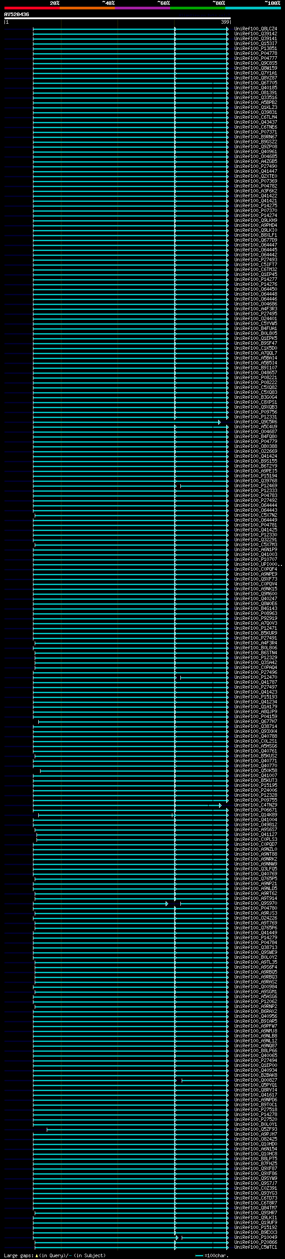
Task: Select the UniRef100_Q40185 label
Action: pyautogui.click(x=255, y=88)
